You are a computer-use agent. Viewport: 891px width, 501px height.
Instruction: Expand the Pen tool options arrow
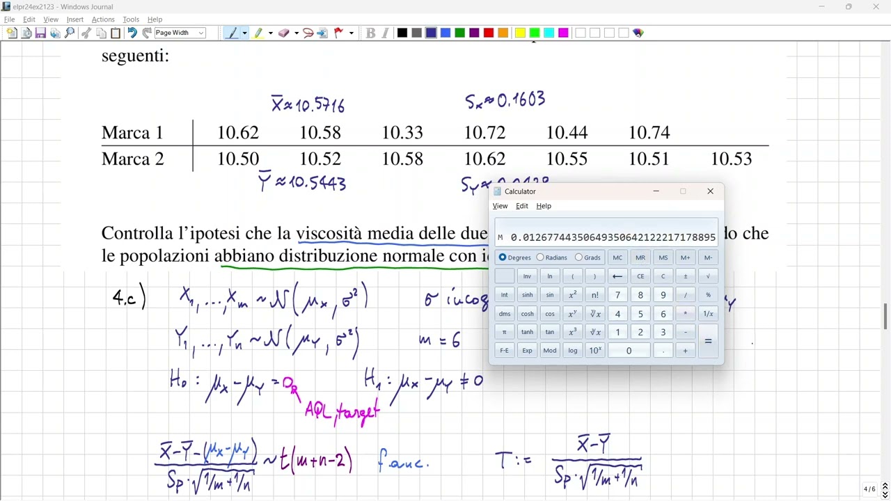(244, 33)
